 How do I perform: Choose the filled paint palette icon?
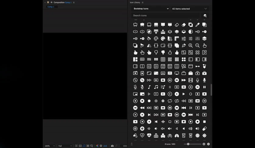pos(163,39)
